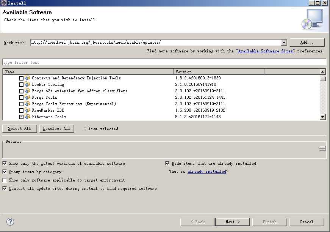Open the Work with site dropdown arrow
330x232 pixels.
pos(284,43)
